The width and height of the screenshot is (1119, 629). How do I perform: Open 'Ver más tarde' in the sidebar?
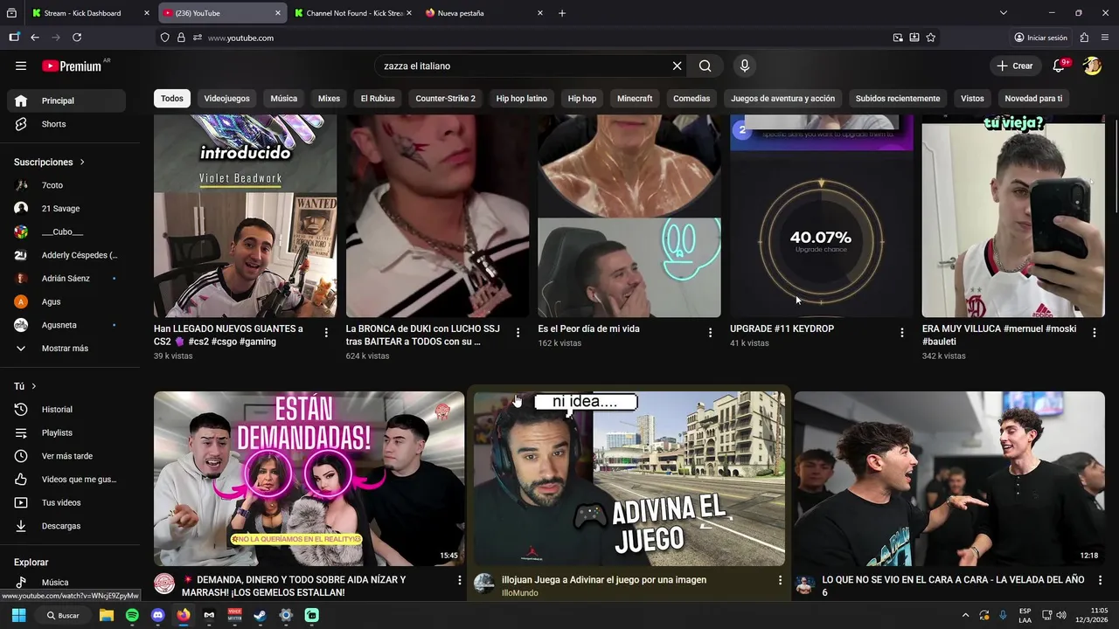[x=66, y=456]
